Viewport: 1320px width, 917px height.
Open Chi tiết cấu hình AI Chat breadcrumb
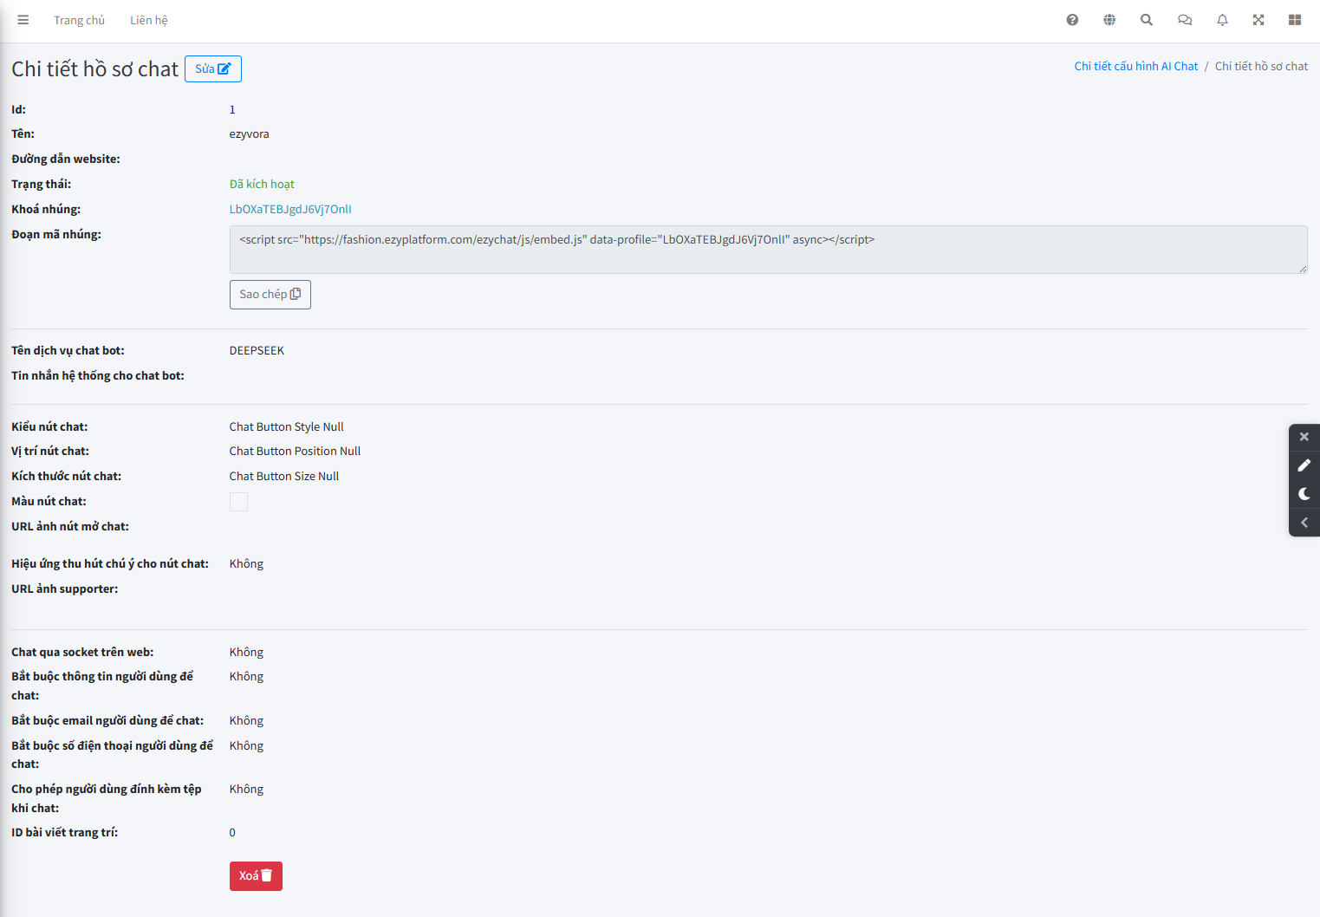(1136, 66)
